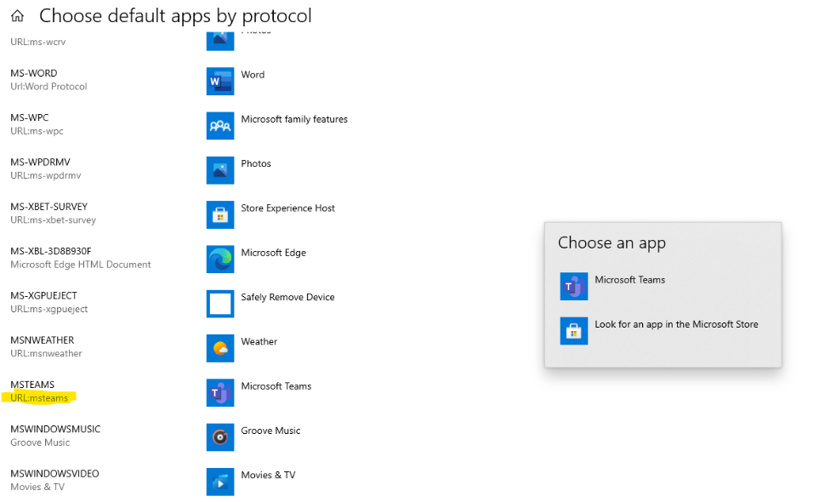Click the highlighted URL:msteams description

(x=39, y=398)
